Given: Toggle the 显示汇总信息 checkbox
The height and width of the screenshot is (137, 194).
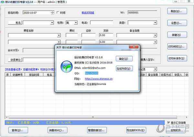Looking at the screenshot, I should tap(168, 122).
